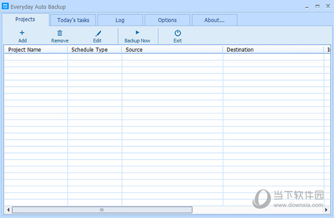Switch to the Projects tab

tap(26, 19)
